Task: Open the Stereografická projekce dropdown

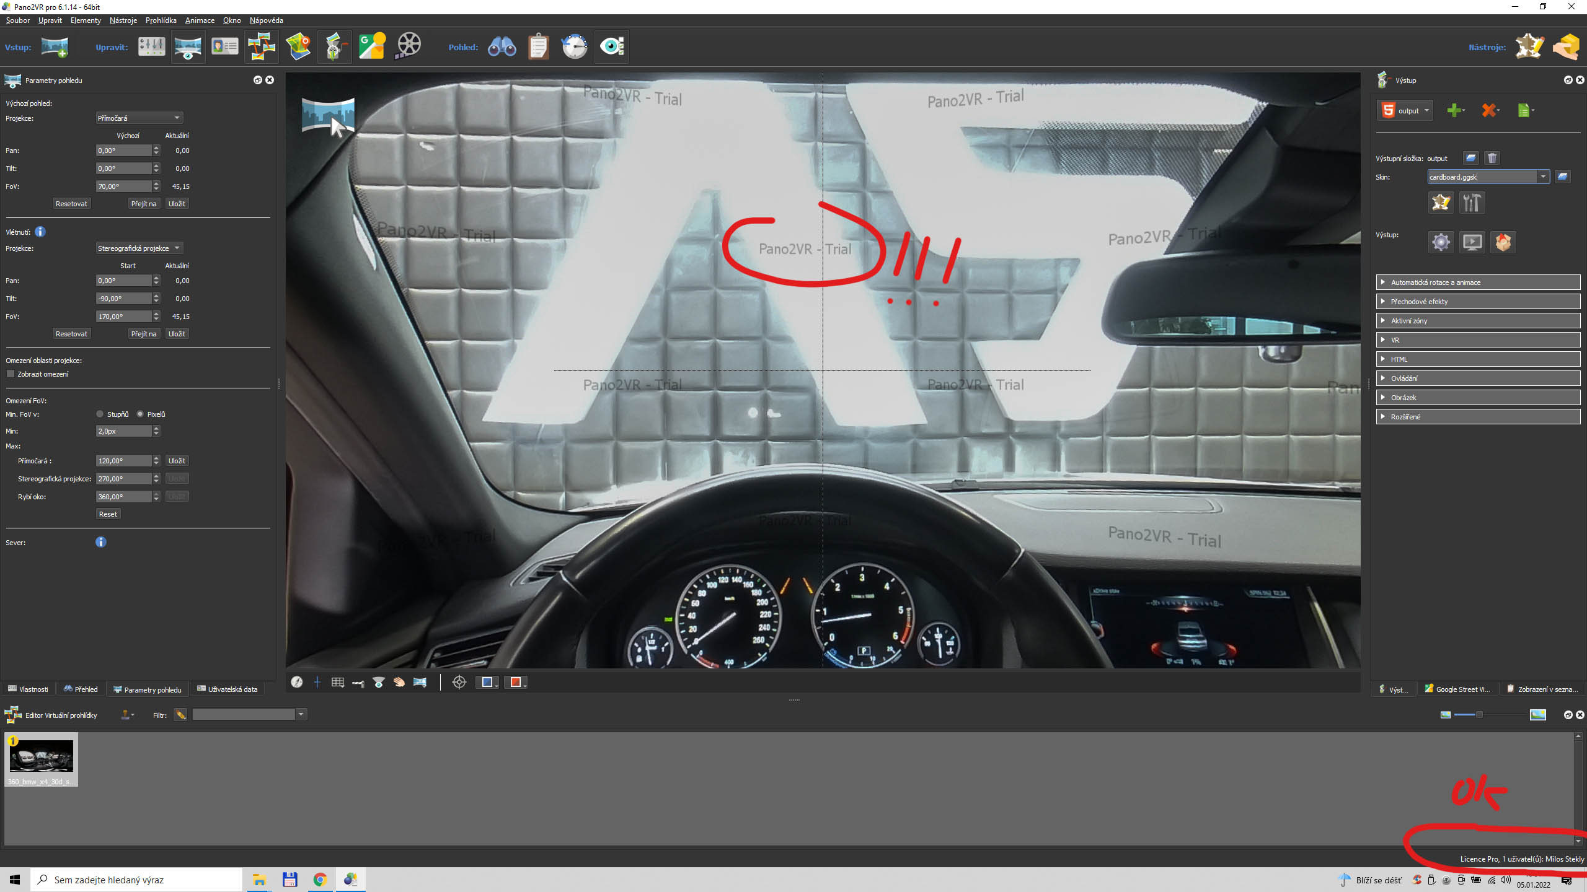Action: [139, 248]
